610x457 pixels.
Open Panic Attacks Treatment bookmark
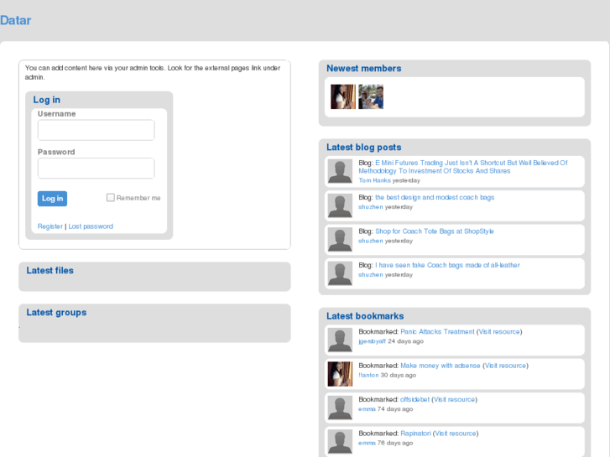coord(438,331)
